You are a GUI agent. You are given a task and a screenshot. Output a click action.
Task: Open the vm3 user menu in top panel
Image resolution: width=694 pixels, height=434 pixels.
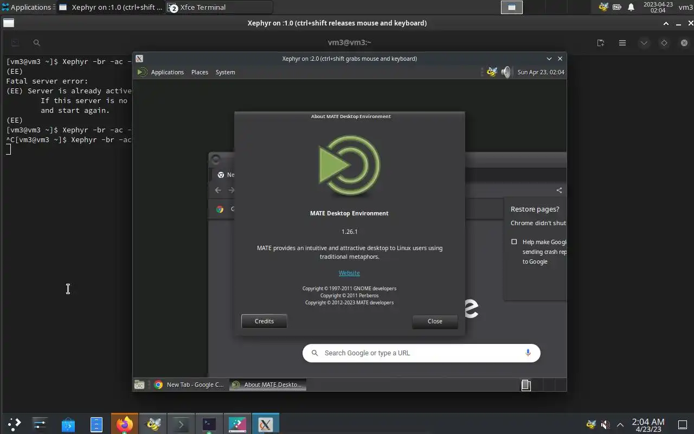pos(685,7)
